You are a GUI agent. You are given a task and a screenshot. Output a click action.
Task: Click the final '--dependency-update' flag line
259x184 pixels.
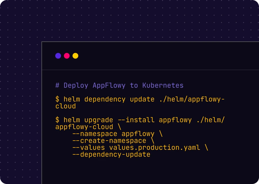[x=111, y=155]
